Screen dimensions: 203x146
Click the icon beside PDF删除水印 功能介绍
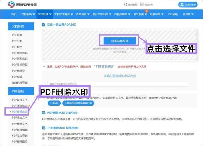tap(44, 113)
